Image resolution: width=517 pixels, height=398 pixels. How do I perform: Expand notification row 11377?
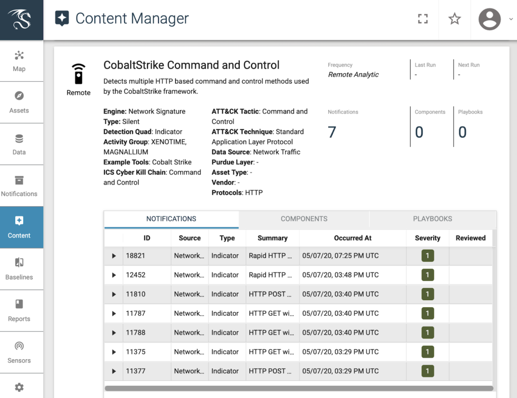(x=114, y=371)
